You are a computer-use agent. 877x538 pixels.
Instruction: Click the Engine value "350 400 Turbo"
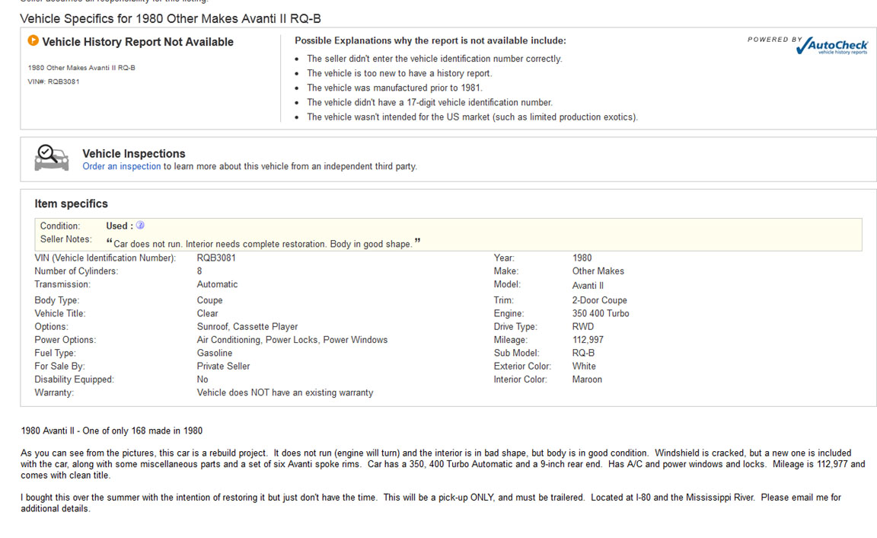coord(601,313)
